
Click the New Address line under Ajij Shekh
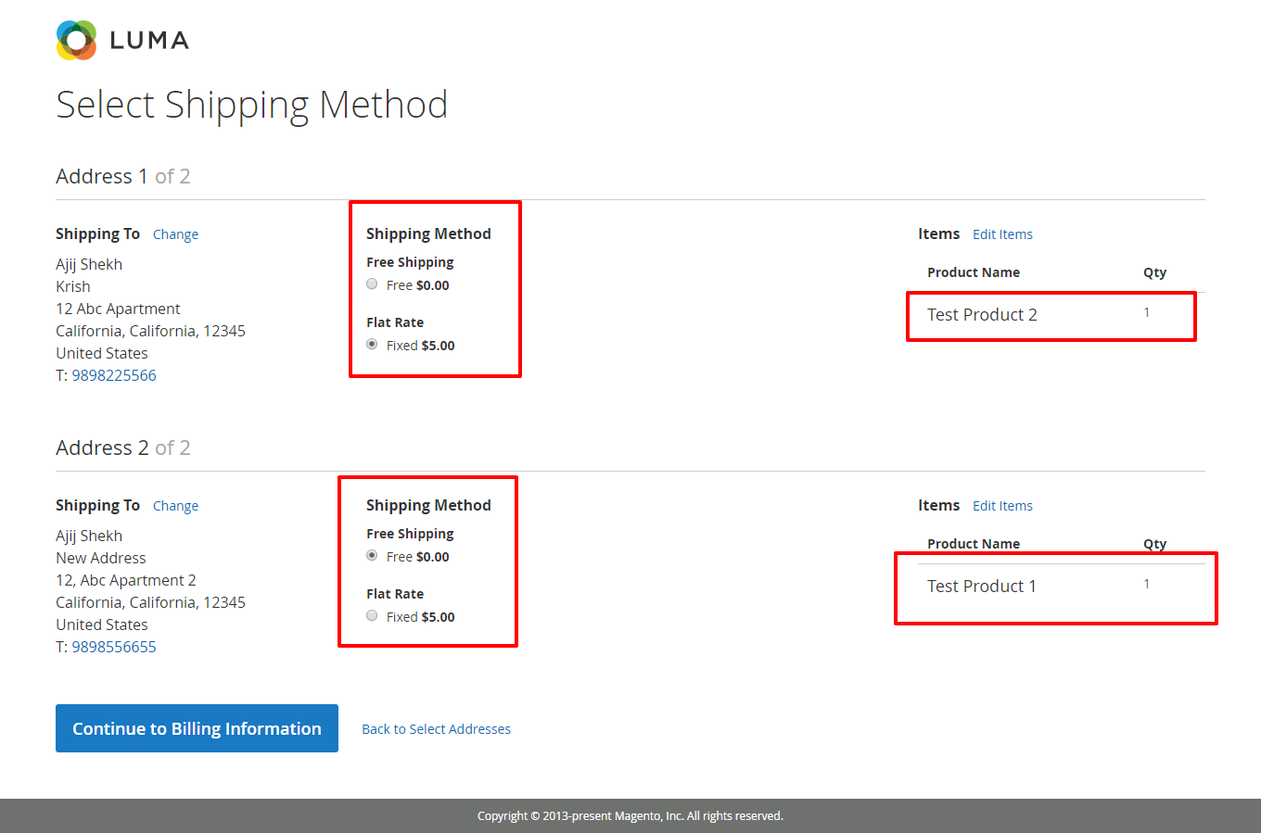100,557
